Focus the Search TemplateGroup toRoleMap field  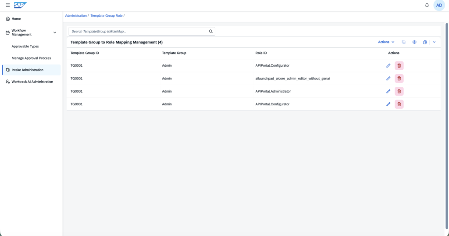click(x=139, y=32)
